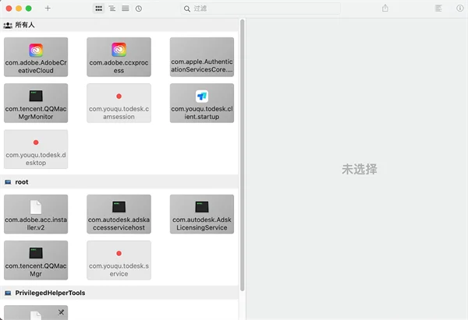This screenshot has width=468, height=320.
Task: Select com.autodesk.AdskLicensingService job tile
Action: (202, 214)
